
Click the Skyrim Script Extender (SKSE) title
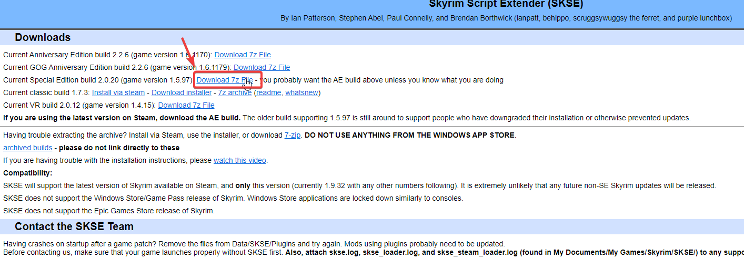[x=506, y=4]
